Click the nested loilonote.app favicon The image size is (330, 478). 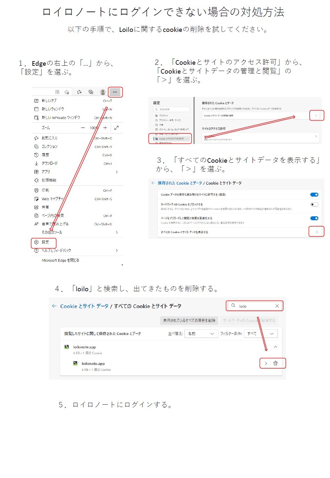[x=75, y=364]
